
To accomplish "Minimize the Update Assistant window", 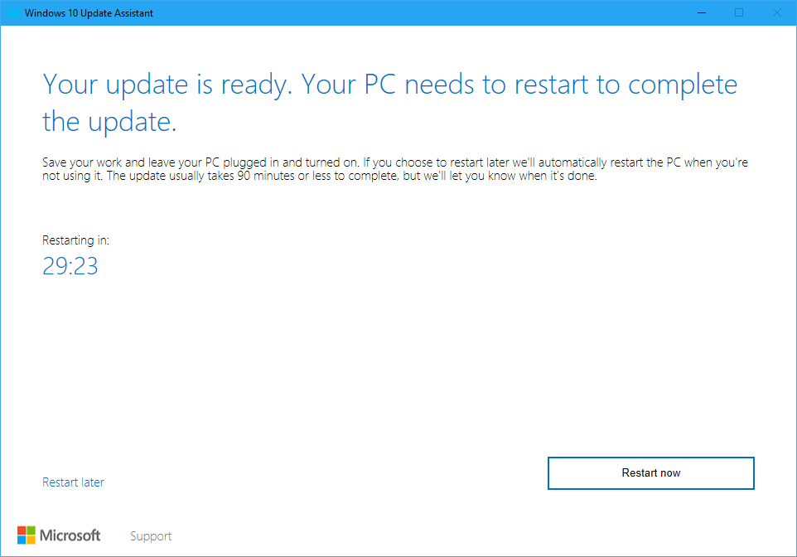I will [x=701, y=13].
